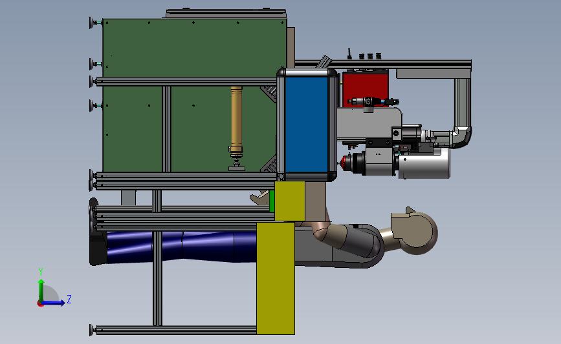Select the light grey housing below the red box
The height and width of the screenshot is (344, 561).
click(x=369, y=124)
